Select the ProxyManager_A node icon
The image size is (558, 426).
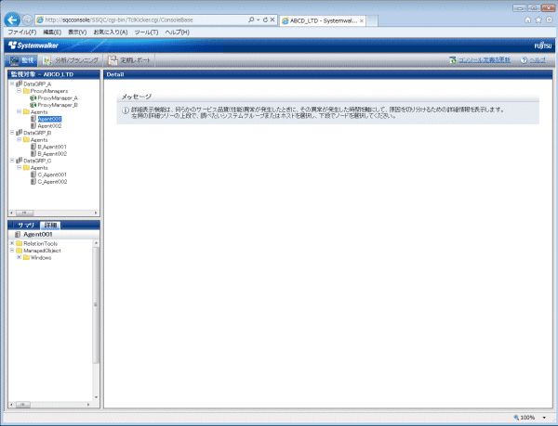click(33, 97)
